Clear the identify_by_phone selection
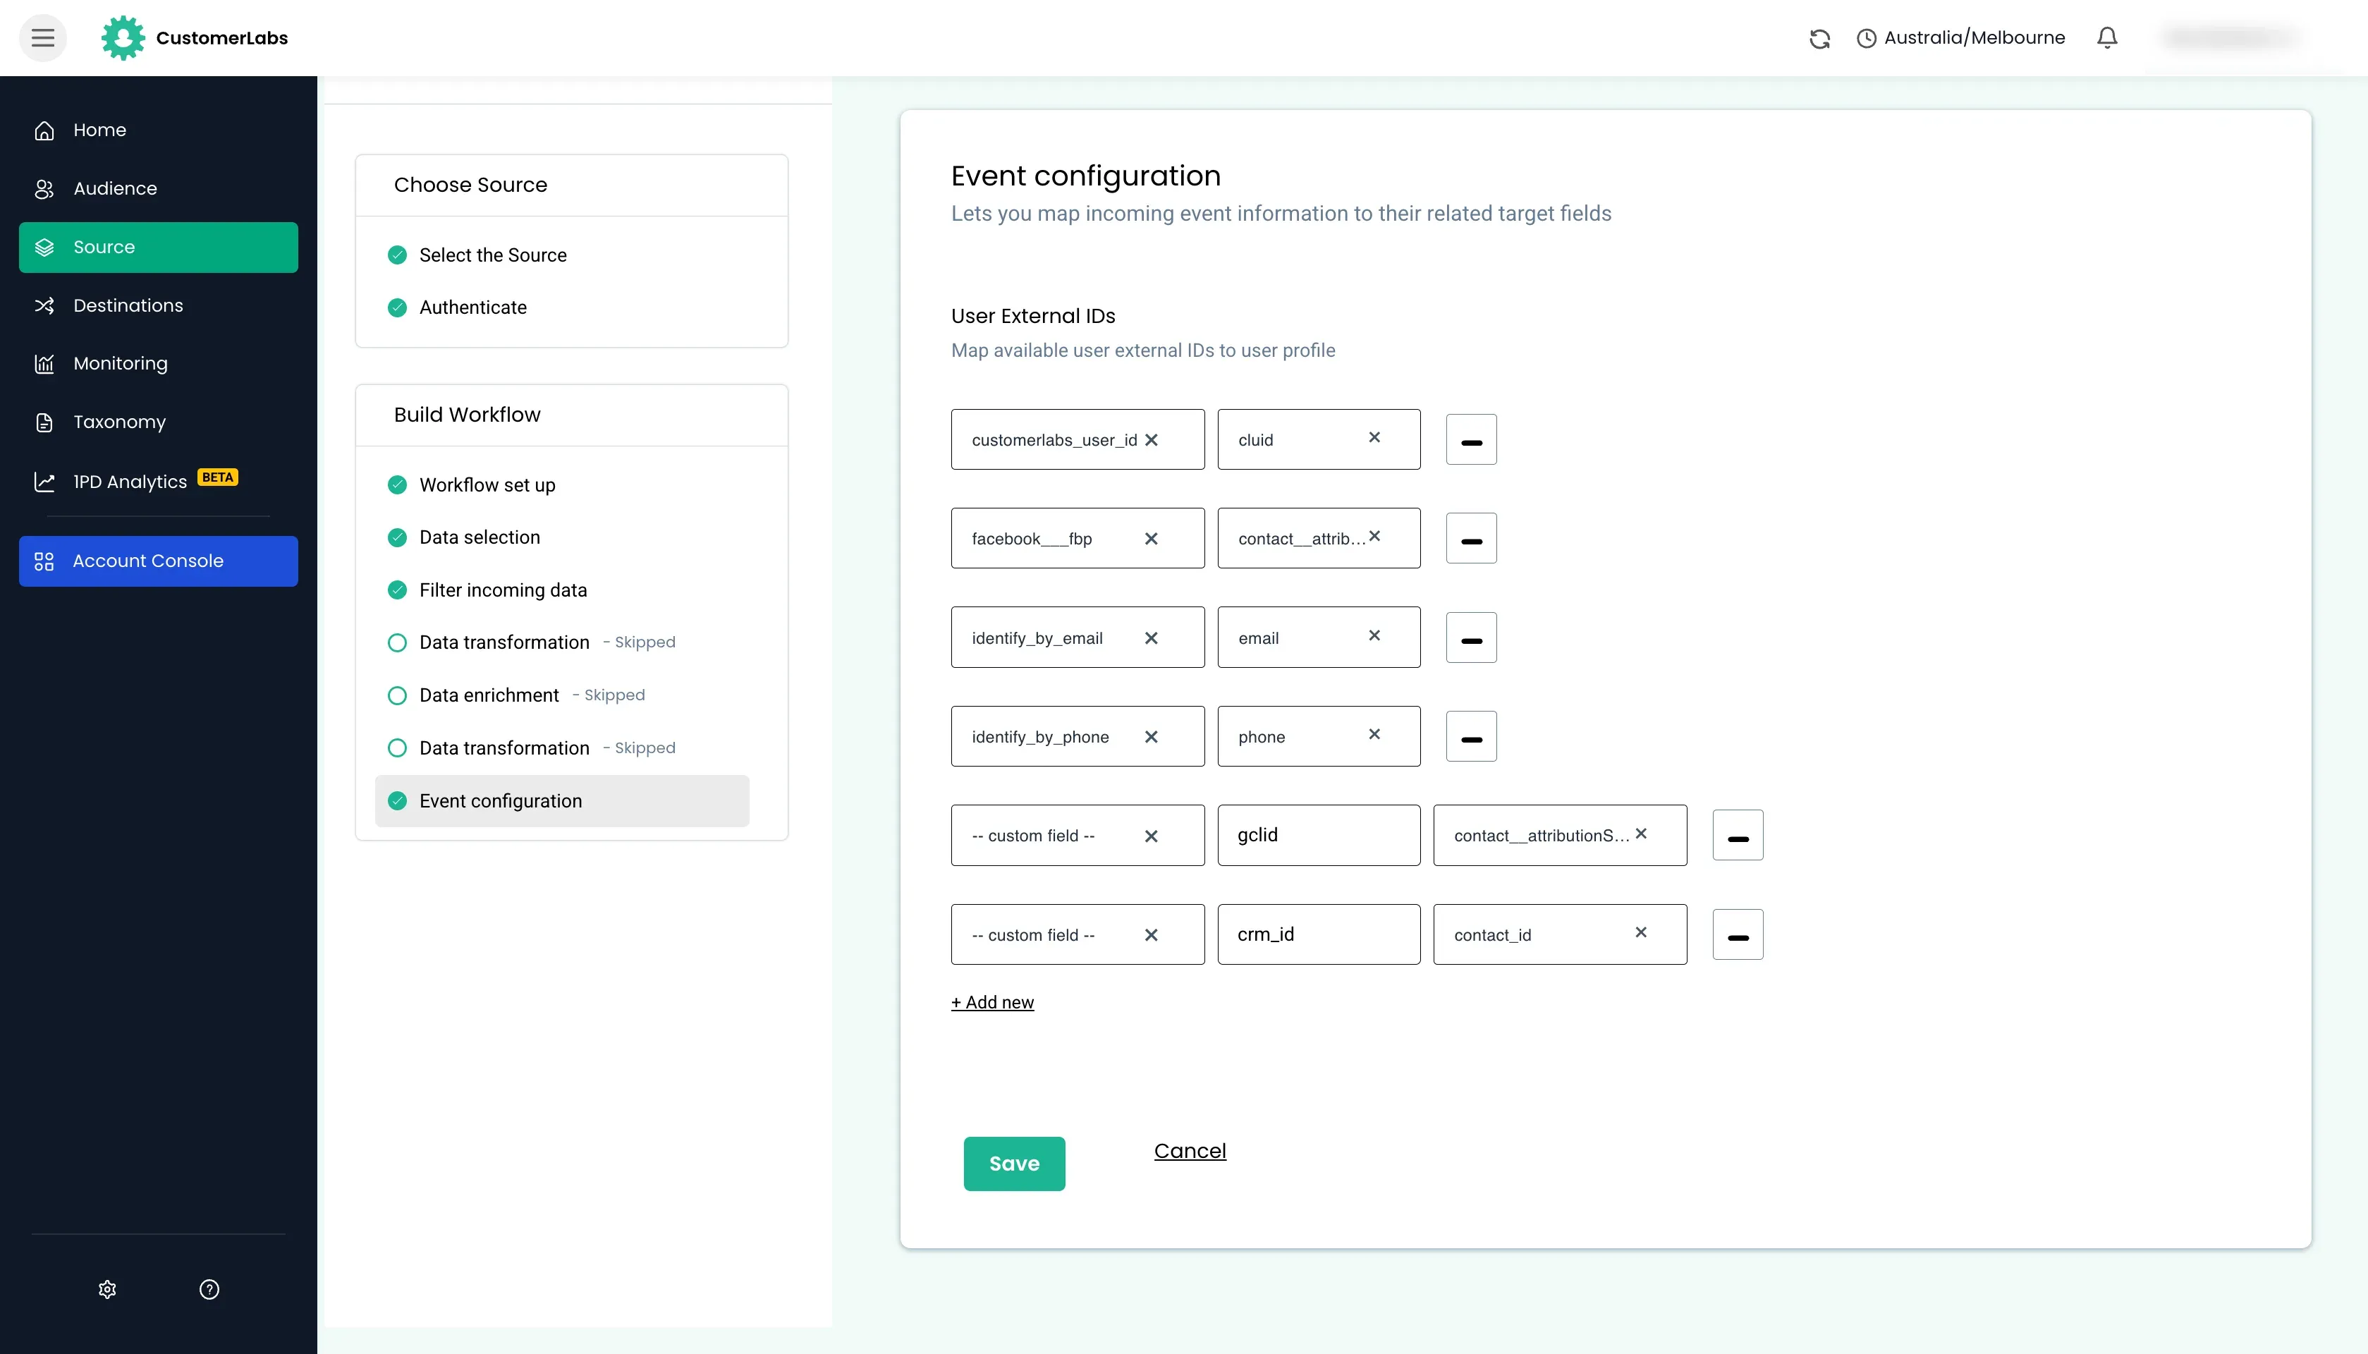Image resolution: width=2368 pixels, height=1354 pixels. 1151,736
